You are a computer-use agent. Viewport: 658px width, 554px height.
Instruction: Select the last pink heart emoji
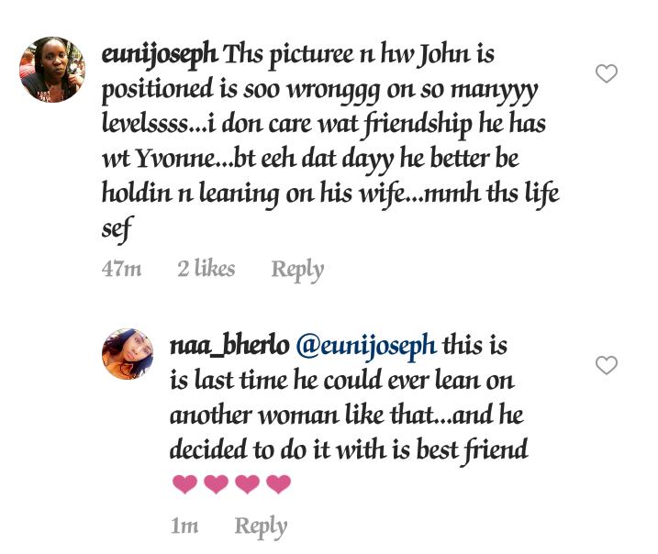click(x=278, y=484)
